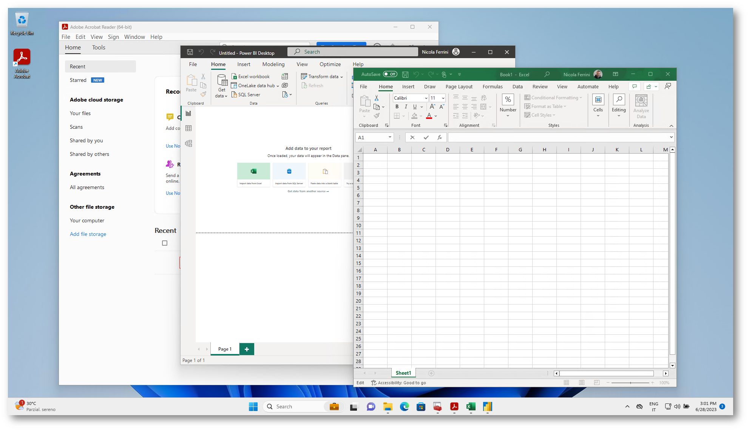Click Excel zoom slider
Screen dimensions: 749x431
630,383
